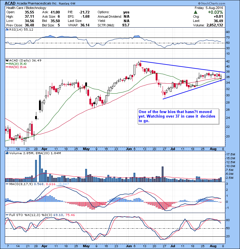Select the VWAP value 36.14
Screen dimensions: 240x249
click(x=85, y=25)
